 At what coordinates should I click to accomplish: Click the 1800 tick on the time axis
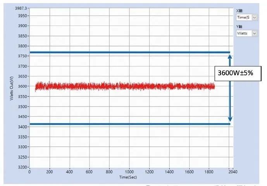209,172
